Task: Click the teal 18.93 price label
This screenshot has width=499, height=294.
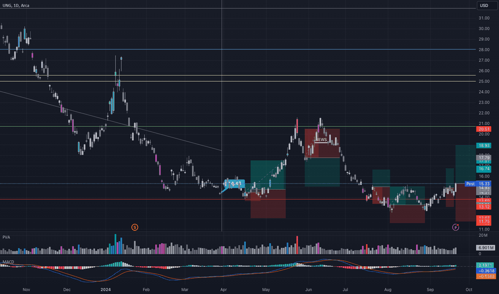Action: pyautogui.click(x=483, y=145)
